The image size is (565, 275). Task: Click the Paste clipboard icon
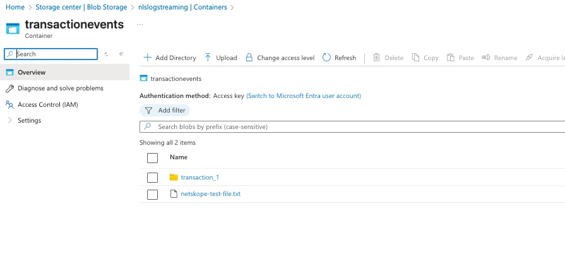click(451, 58)
